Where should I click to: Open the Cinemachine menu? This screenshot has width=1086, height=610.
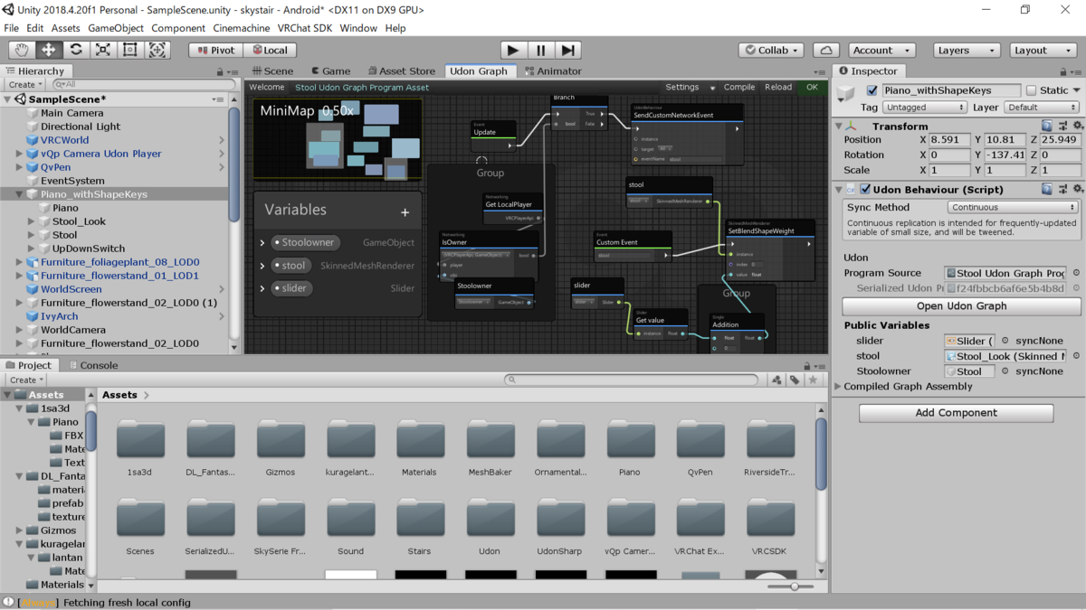(241, 28)
